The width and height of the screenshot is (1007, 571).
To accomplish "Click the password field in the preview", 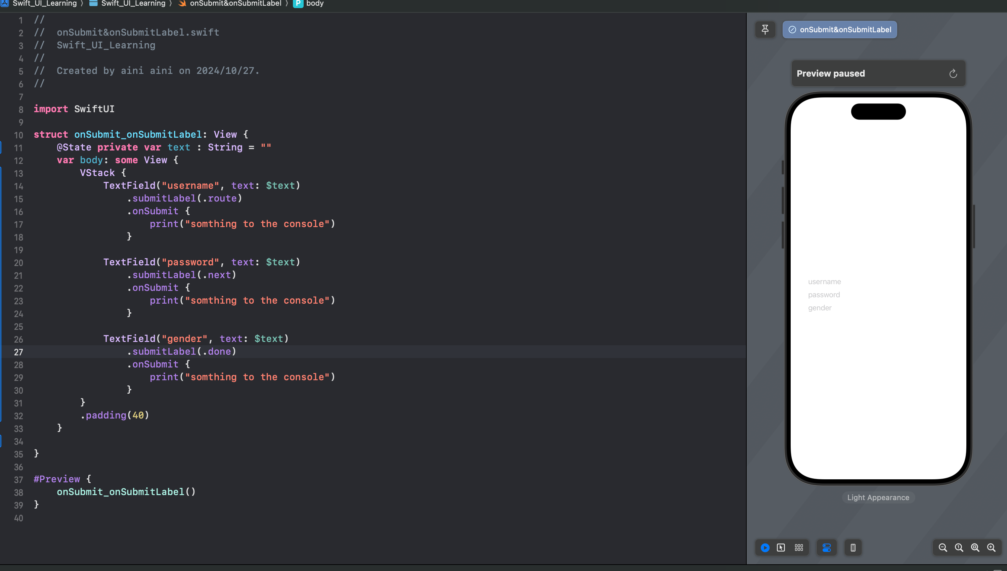I will coord(878,295).
